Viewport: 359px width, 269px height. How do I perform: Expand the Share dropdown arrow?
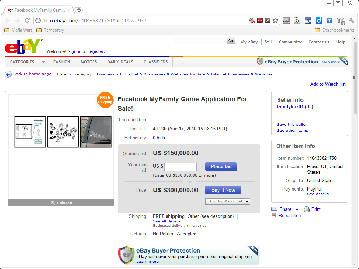(x=297, y=209)
